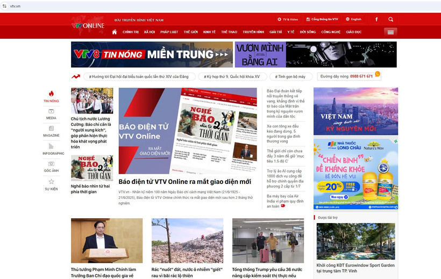441x279 pixels.
Task: Open Long Châu pharmacy advertisement
Action: click(x=356, y=174)
